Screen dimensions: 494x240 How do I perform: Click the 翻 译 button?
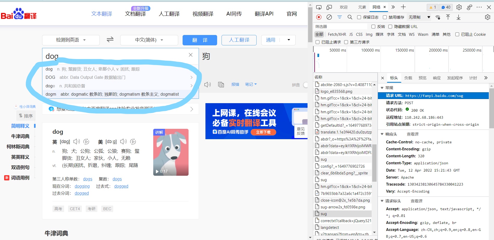point(200,40)
